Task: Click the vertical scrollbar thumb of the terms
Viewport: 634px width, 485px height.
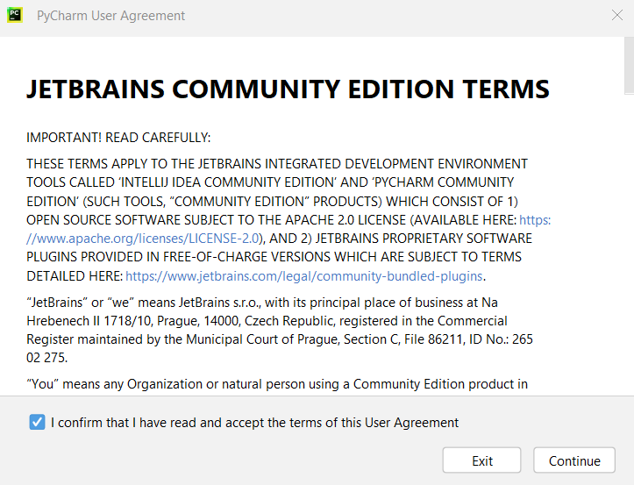Action: coord(629,65)
